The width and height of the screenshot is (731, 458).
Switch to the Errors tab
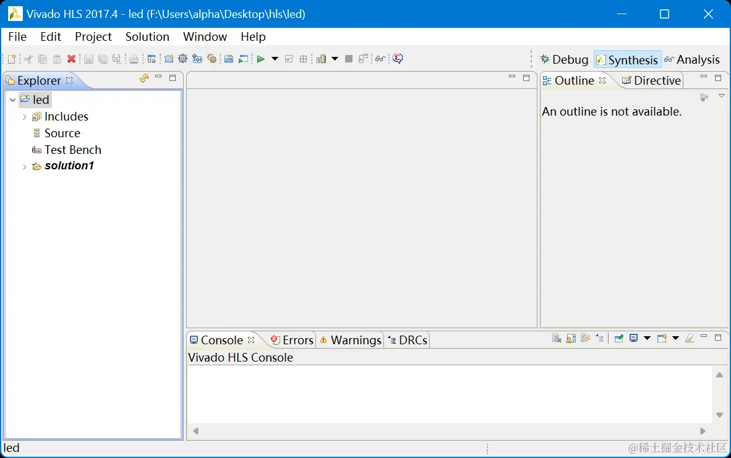pyautogui.click(x=293, y=340)
